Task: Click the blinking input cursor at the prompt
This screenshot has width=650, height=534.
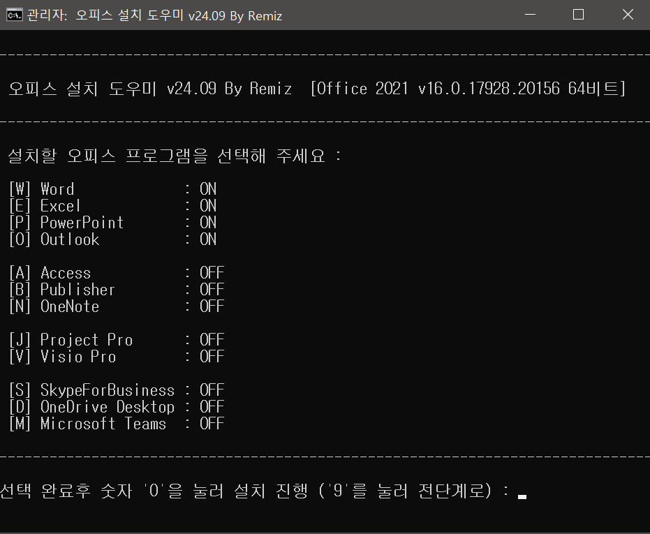Action: (x=522, y=496)
